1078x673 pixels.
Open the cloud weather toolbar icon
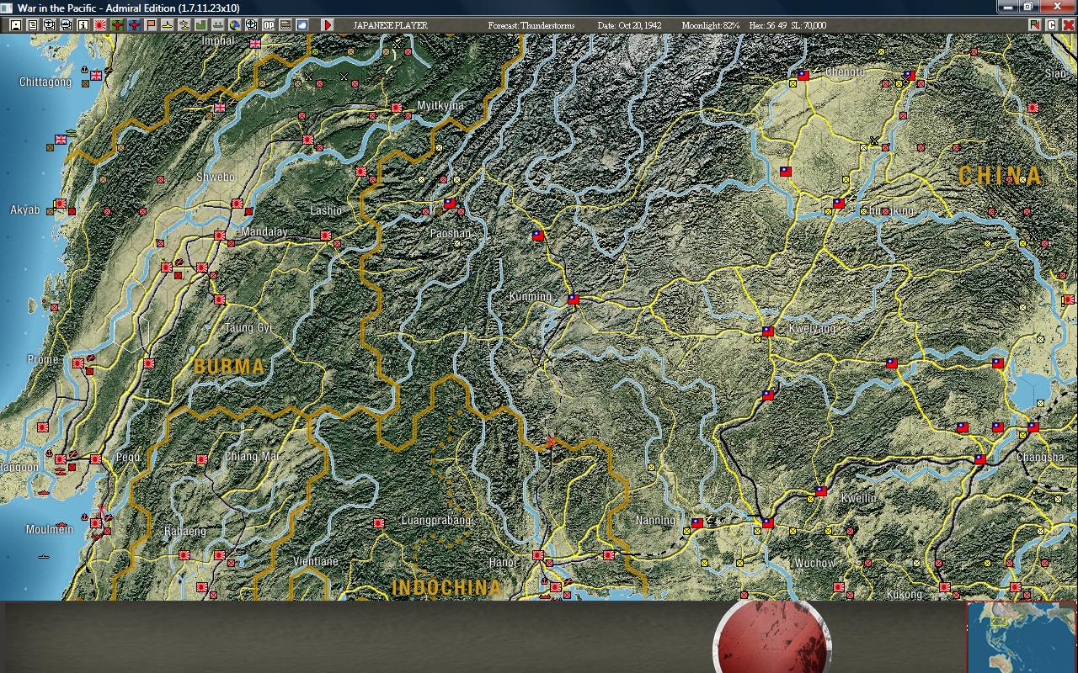302,25
